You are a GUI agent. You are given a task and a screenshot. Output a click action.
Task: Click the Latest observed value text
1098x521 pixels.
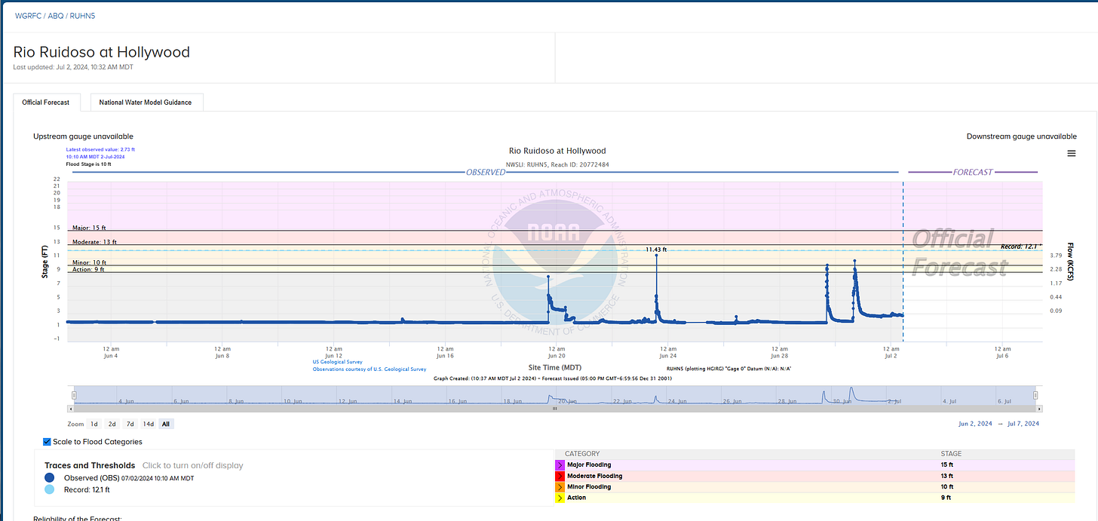pyautogui.click(x=100, y=149)
